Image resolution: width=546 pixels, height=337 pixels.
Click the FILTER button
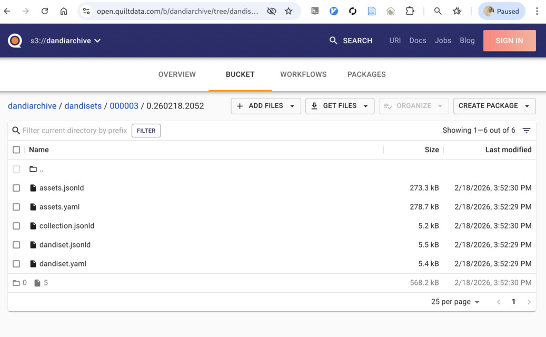[x=146, y=131]
